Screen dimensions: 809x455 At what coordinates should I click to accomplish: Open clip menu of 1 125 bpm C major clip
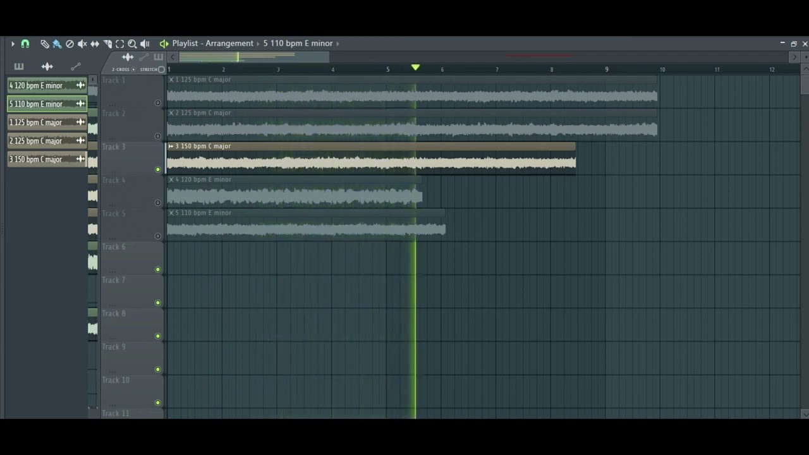171,80
